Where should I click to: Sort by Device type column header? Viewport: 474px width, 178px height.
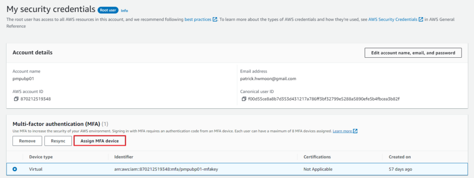click(x=41, y=157)
